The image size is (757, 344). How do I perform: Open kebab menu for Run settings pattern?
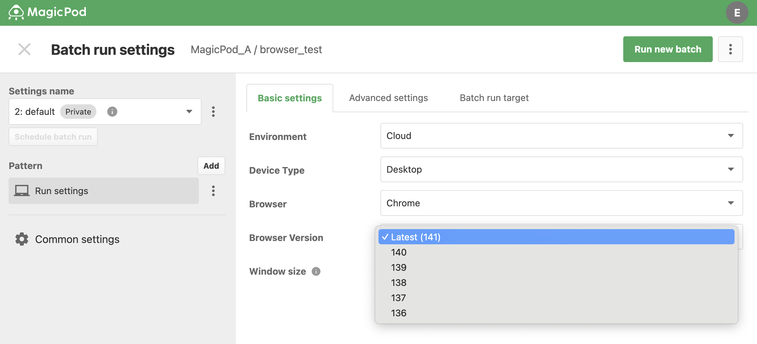coord(213,191)
